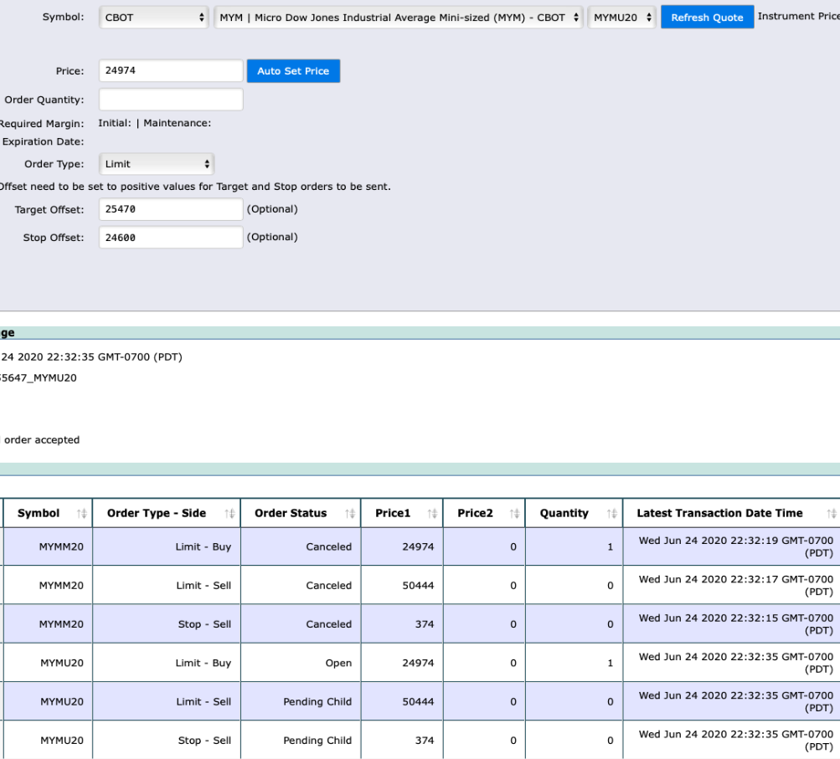Edit the Target Offset field
The image size is (840, 759).
pyautogui.click(x=171, y=209)
